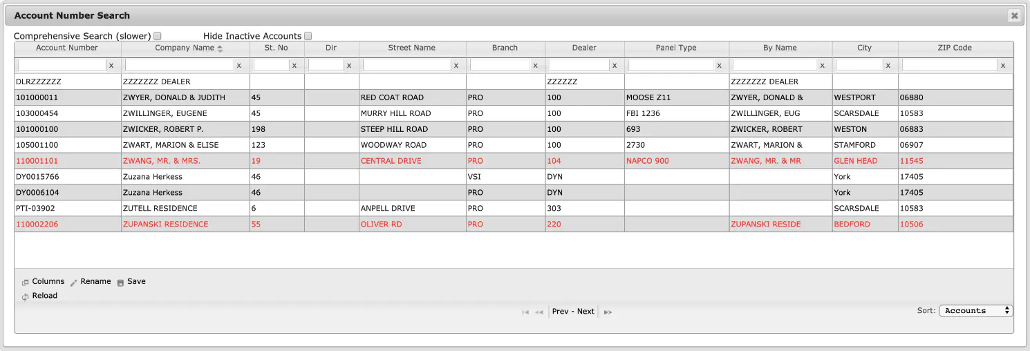Click OLIVER RD street cell

tap(413, 224)
